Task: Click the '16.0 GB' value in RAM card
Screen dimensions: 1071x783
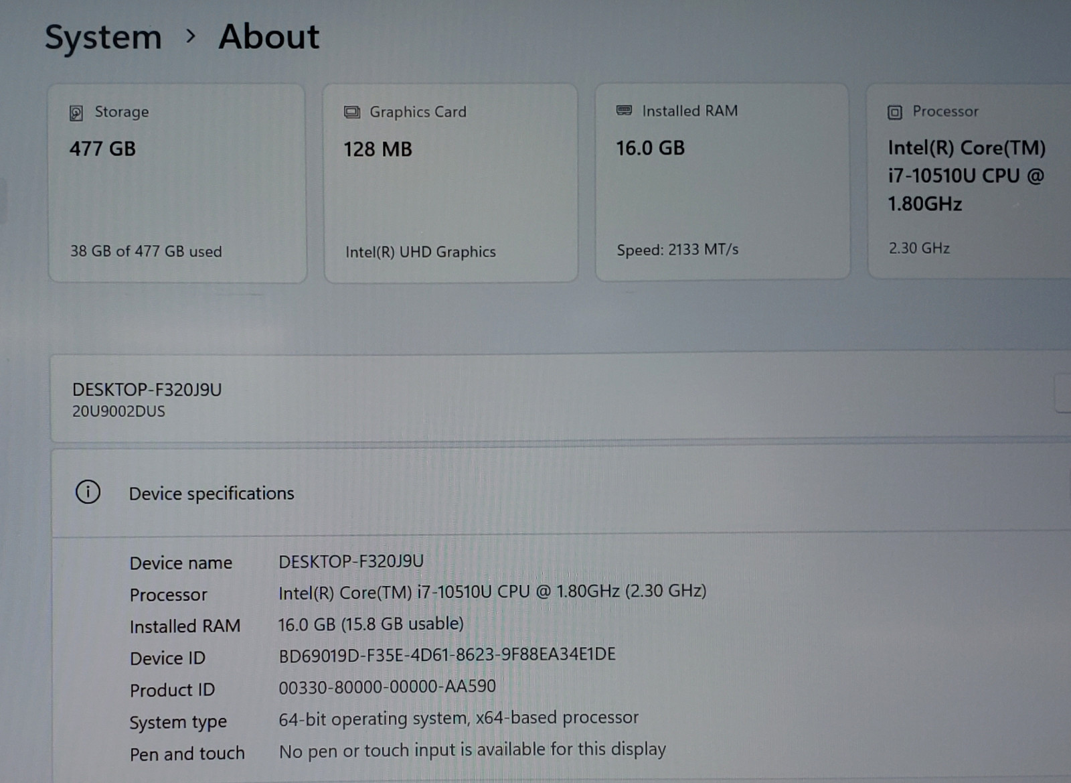Action: pyautogui.click(x=650, y=148)
